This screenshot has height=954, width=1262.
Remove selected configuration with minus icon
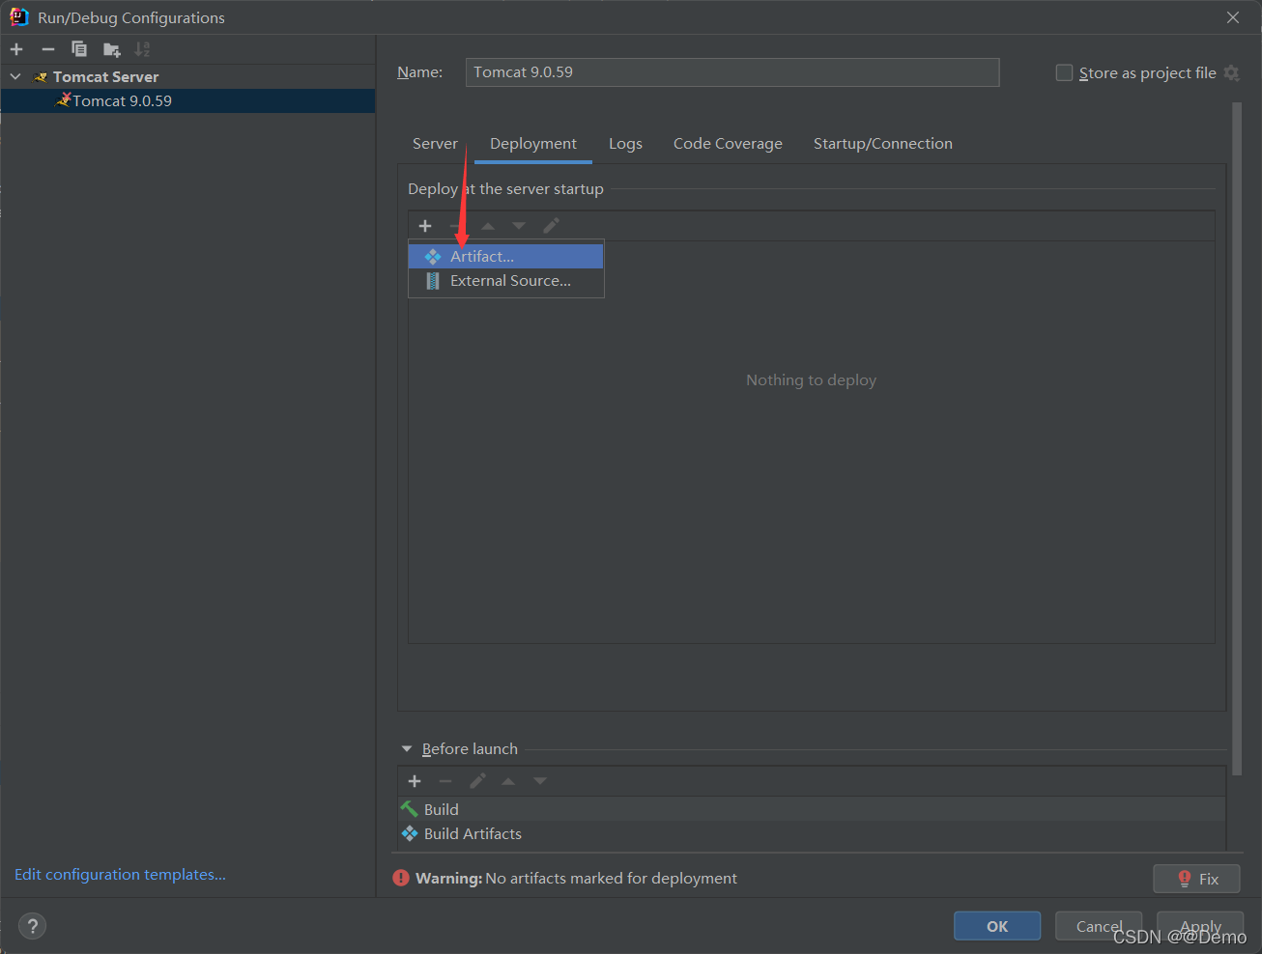pyautogui.click(x=48, y=49)
